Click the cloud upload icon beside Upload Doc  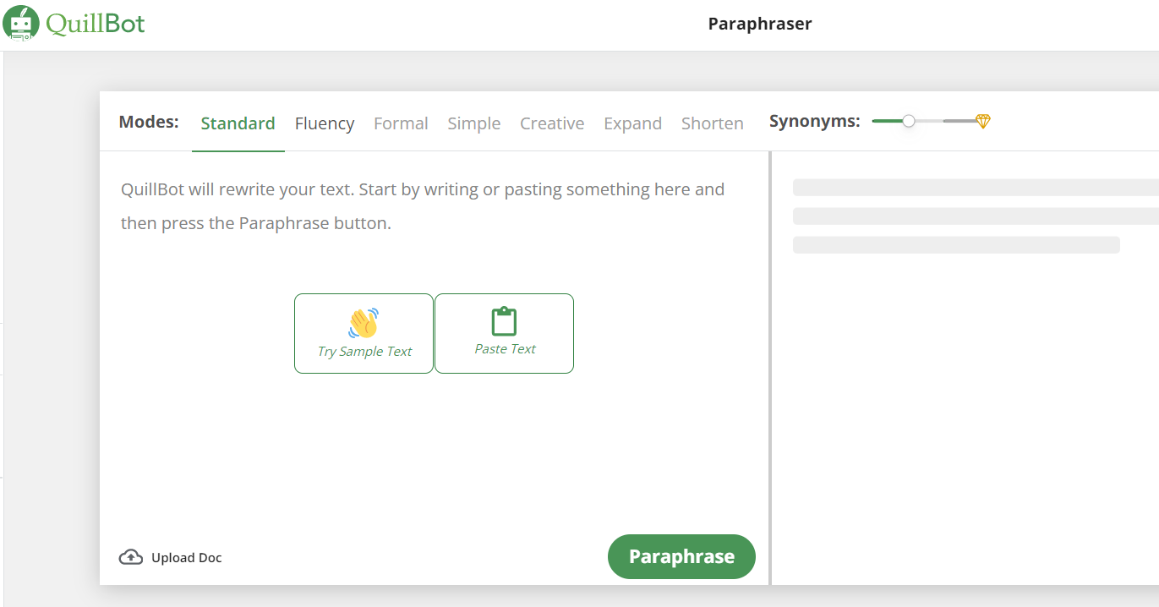131,556
